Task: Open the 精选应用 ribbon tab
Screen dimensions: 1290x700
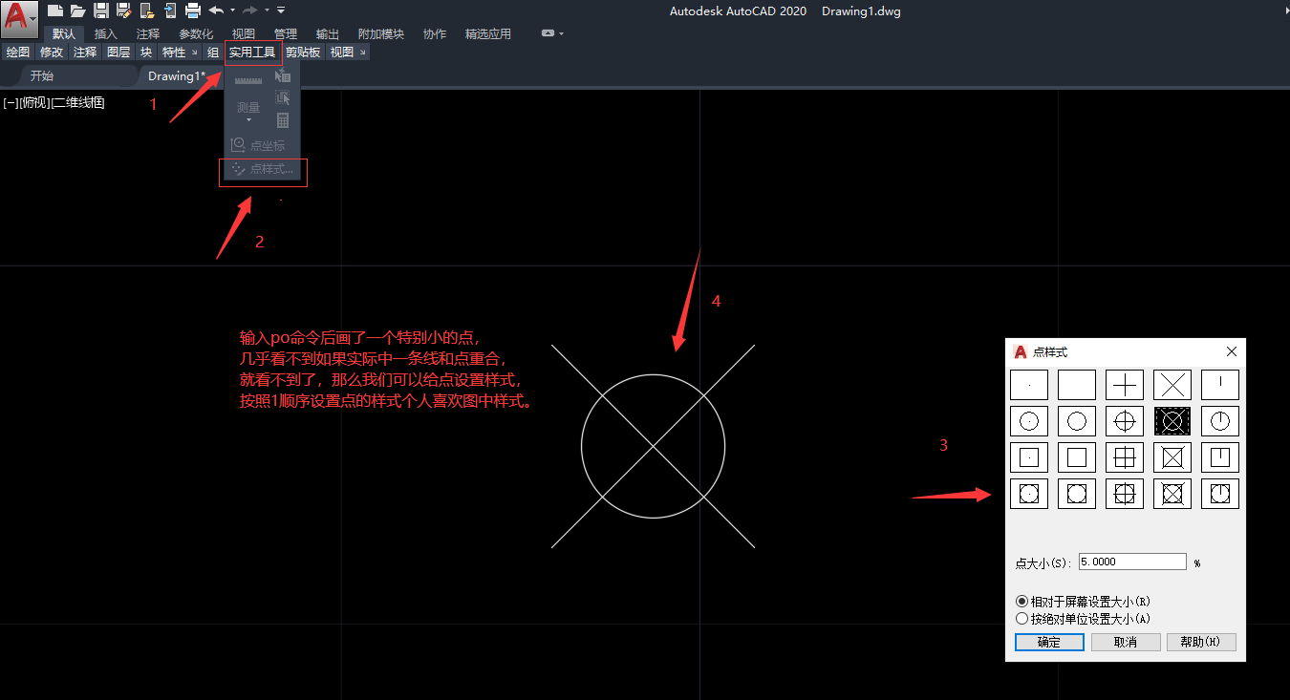Action: coord(488,33)
